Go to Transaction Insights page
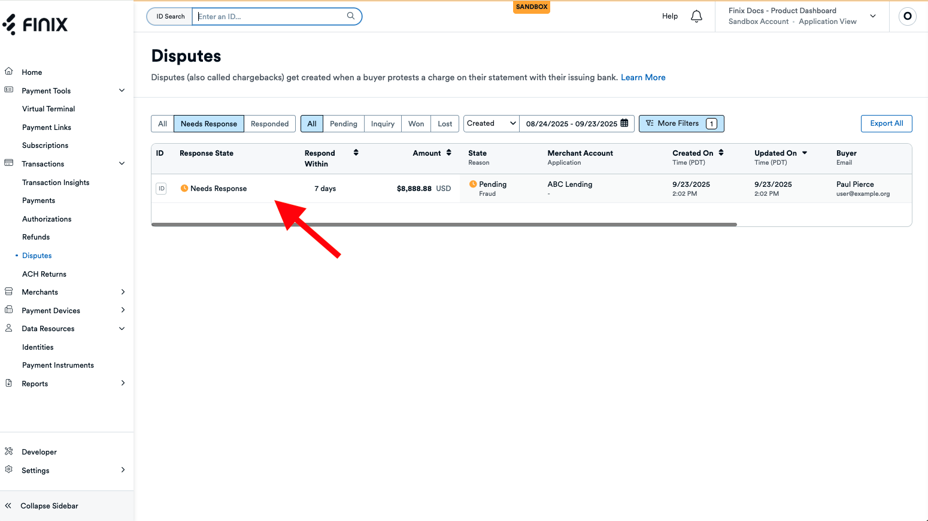The width and height of the screenshot is (928, 521). [56, 183]
